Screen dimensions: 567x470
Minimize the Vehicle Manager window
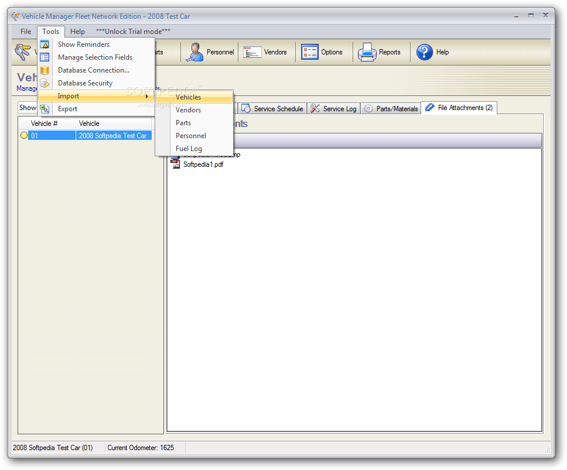[x=516, y=16]
